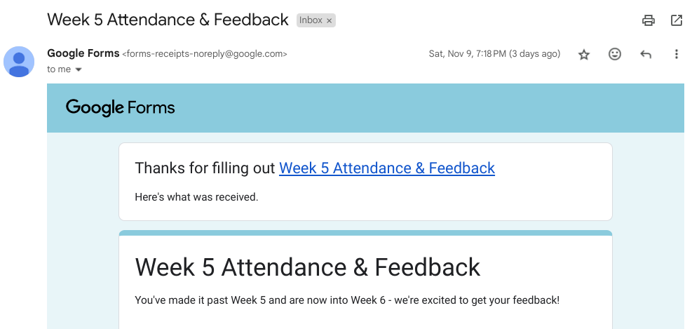Click the Google Forms logo in banner
The width and height of the screenshot is (692, 329).
121,107
